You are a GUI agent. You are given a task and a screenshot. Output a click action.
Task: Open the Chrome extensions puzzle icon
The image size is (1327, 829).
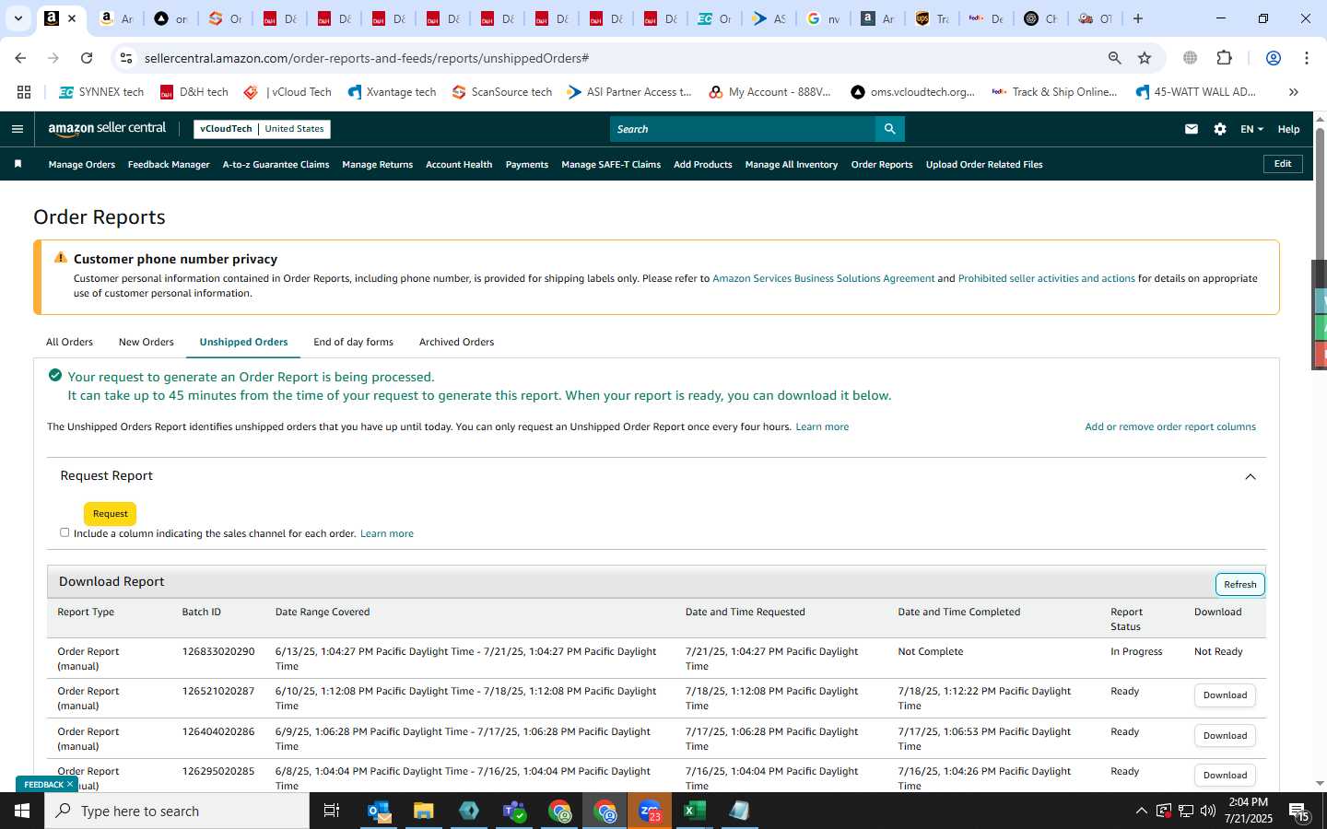tap(1224, 58)
